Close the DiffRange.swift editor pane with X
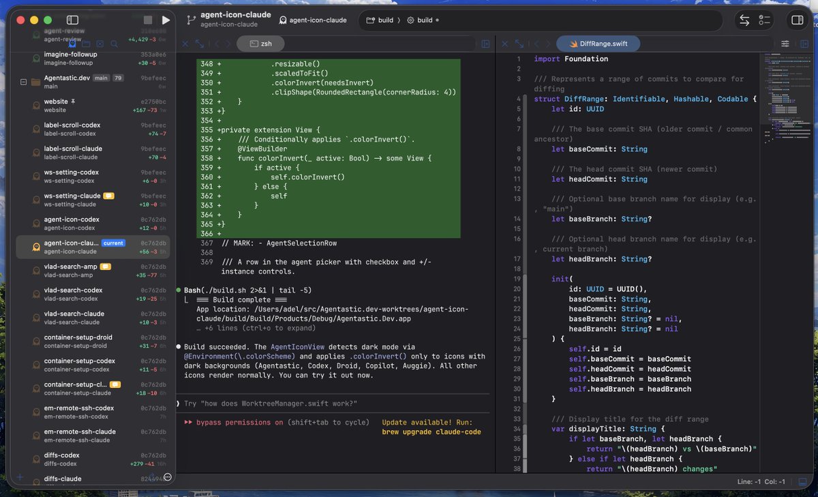818x497 pixels. point(505,44)
